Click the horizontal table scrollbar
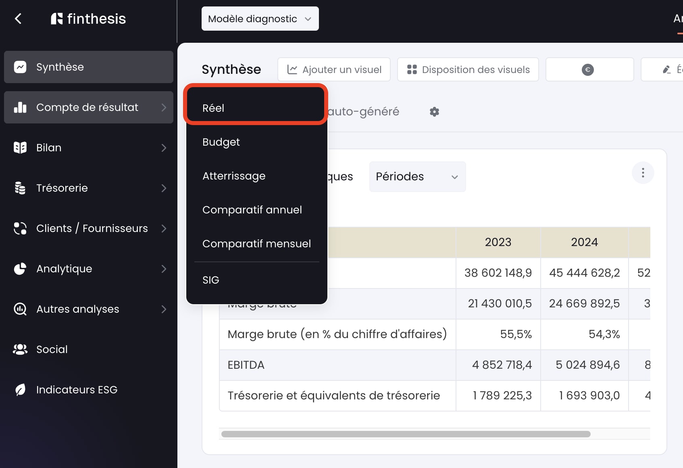683x468 pixels. point(406,434)
